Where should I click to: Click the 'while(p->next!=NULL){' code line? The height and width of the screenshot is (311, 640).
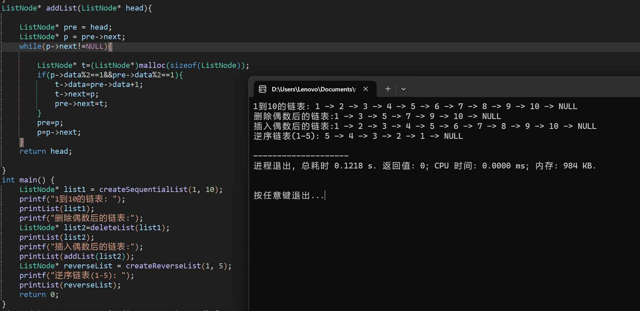66,46
